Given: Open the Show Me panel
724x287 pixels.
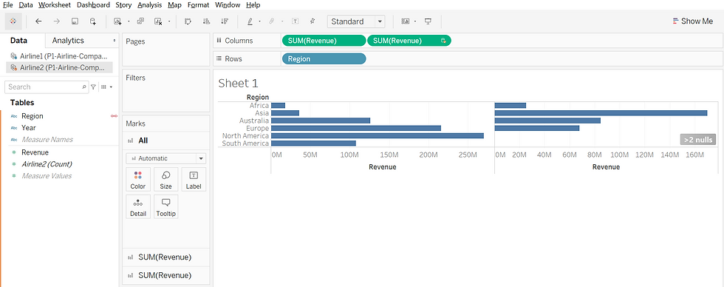Looking at the screenshot, I should 693,21.
